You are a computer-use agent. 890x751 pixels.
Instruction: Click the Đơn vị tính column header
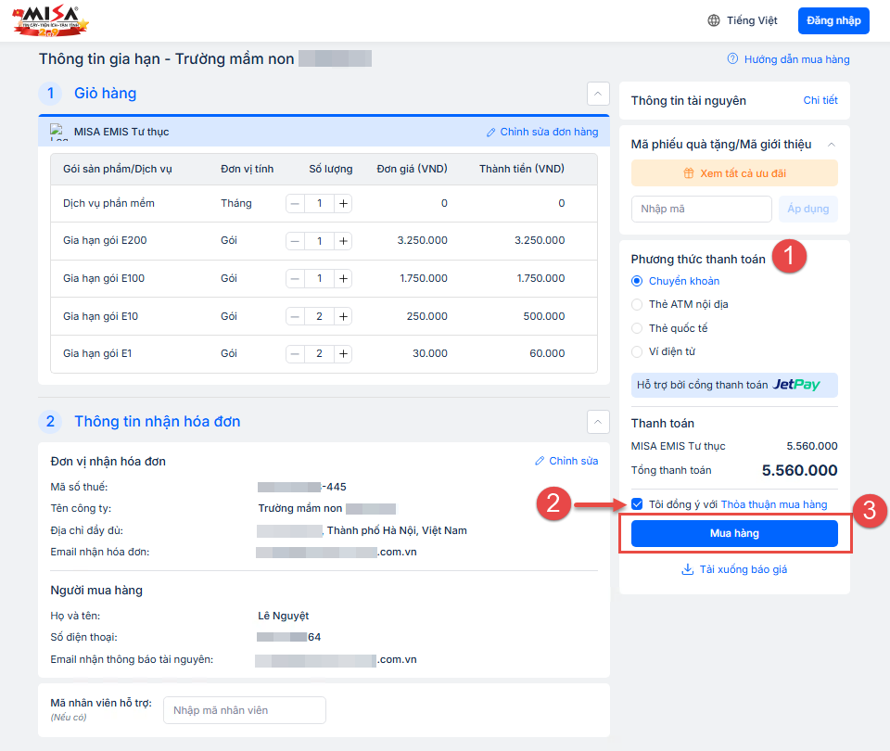[x=247, y=169]
